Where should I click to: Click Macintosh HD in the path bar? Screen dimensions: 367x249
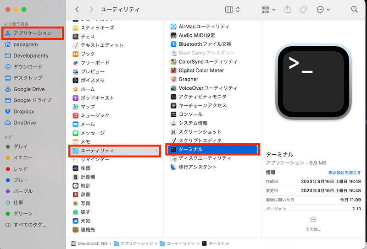click(x=89, y=244)
